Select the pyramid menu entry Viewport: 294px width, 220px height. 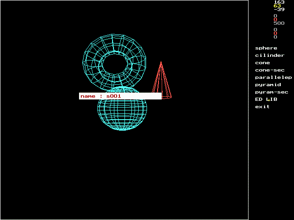[268, 85]
